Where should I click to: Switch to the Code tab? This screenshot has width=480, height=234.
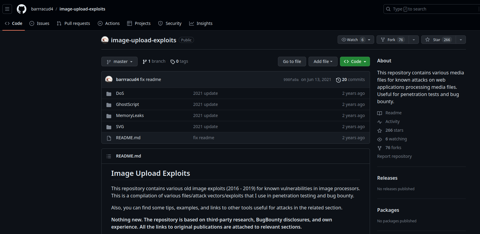(13, 23)
